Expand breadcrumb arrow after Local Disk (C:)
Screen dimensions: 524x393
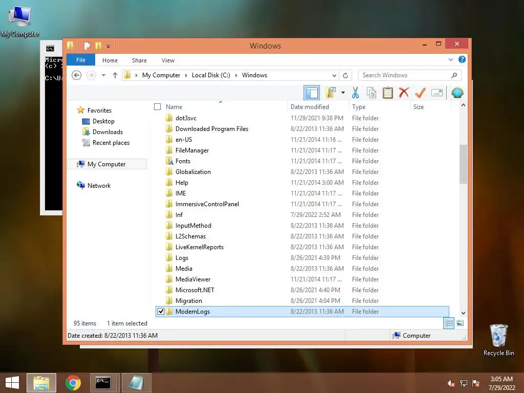pyautogui.click(x=236, y=76)
